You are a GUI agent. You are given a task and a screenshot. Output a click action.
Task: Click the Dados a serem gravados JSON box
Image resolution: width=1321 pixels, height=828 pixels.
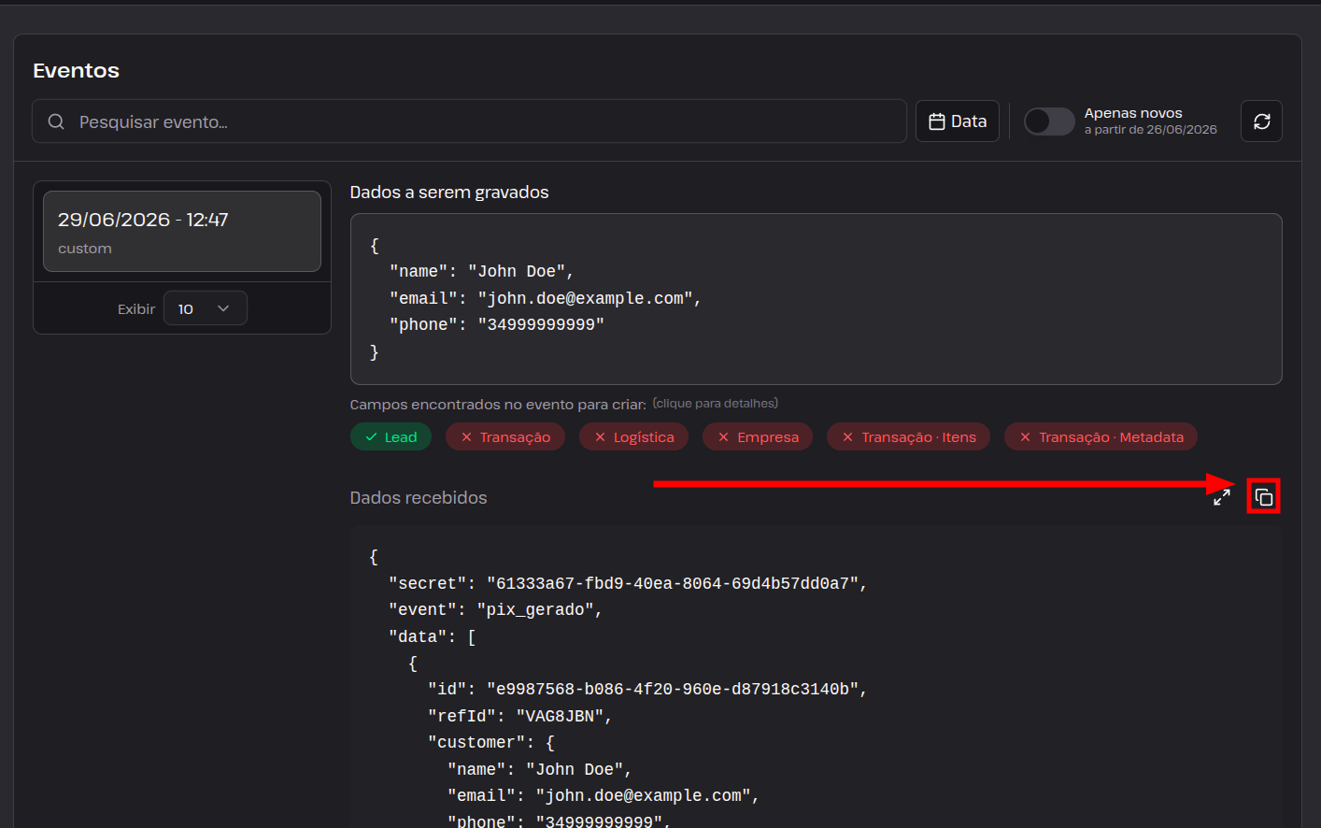(x=816, y=299)
